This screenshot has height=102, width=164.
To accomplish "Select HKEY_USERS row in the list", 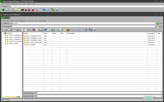I will click(x=93, y=45).
